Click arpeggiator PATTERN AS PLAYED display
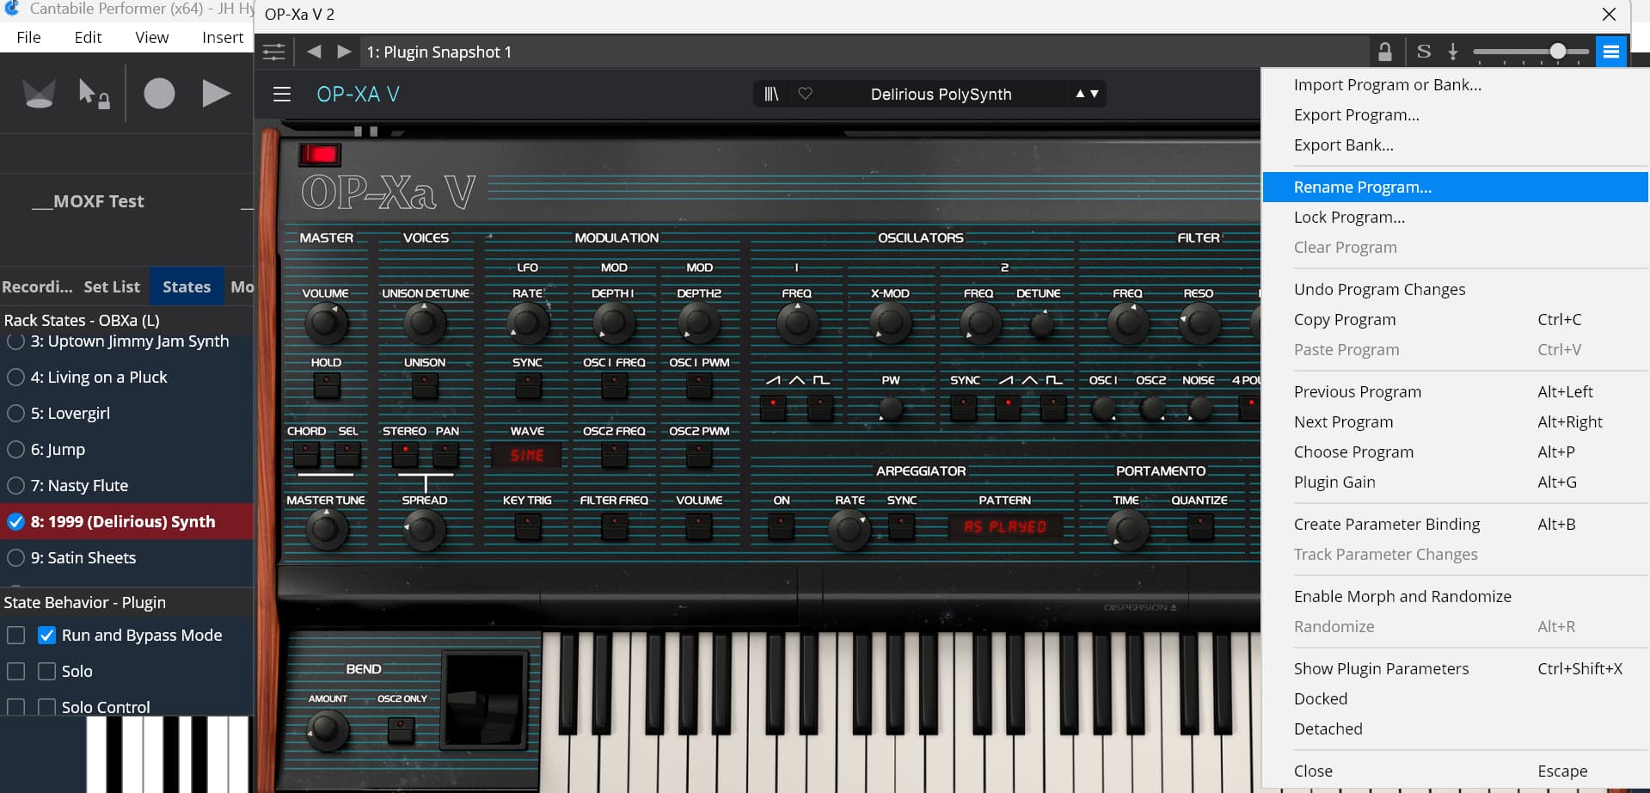The height and width of the screenshot is (793, 1650). click(1004, 526)
